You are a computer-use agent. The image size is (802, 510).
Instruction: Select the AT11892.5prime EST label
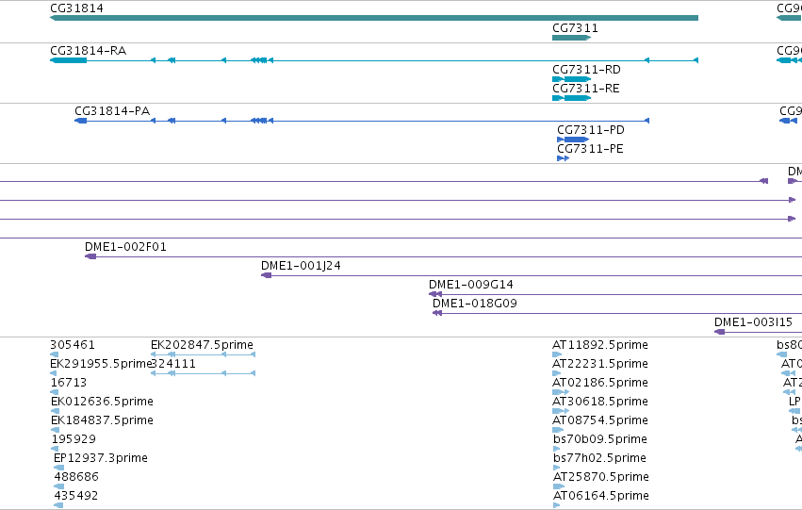[600, 345]
